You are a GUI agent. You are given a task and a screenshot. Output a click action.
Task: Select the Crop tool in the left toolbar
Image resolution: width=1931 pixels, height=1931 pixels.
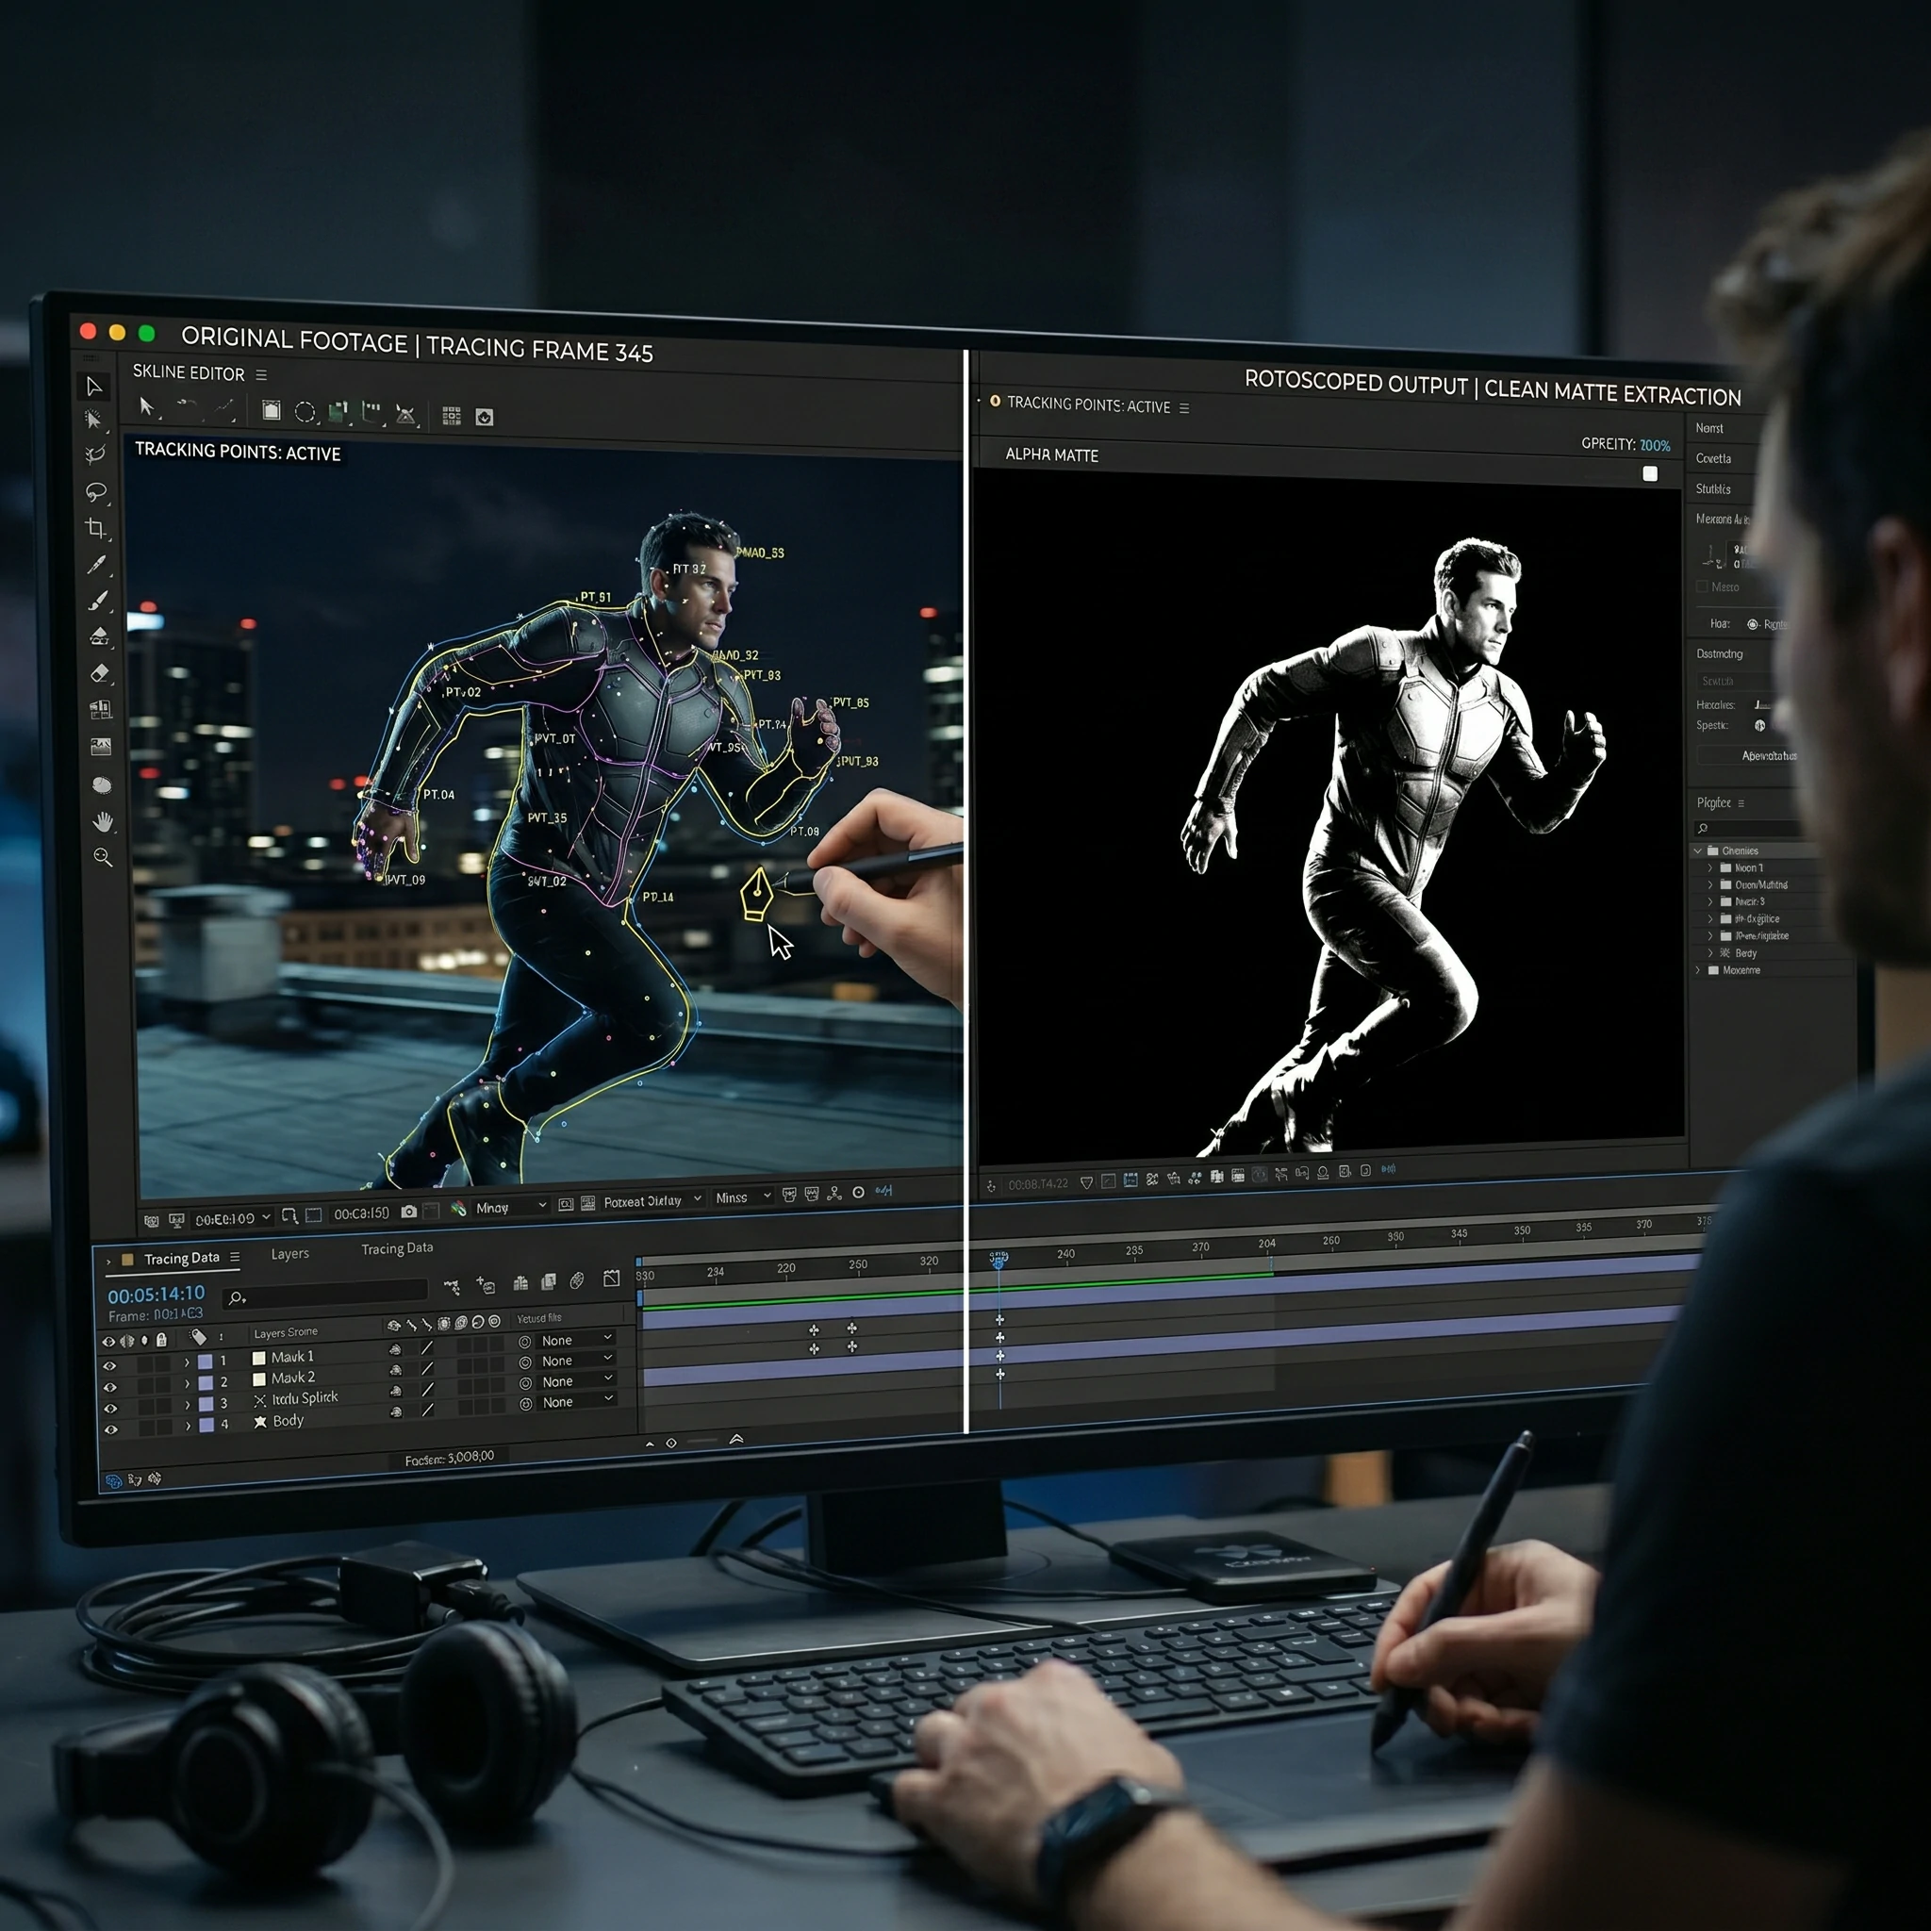(x=96, y=528)
